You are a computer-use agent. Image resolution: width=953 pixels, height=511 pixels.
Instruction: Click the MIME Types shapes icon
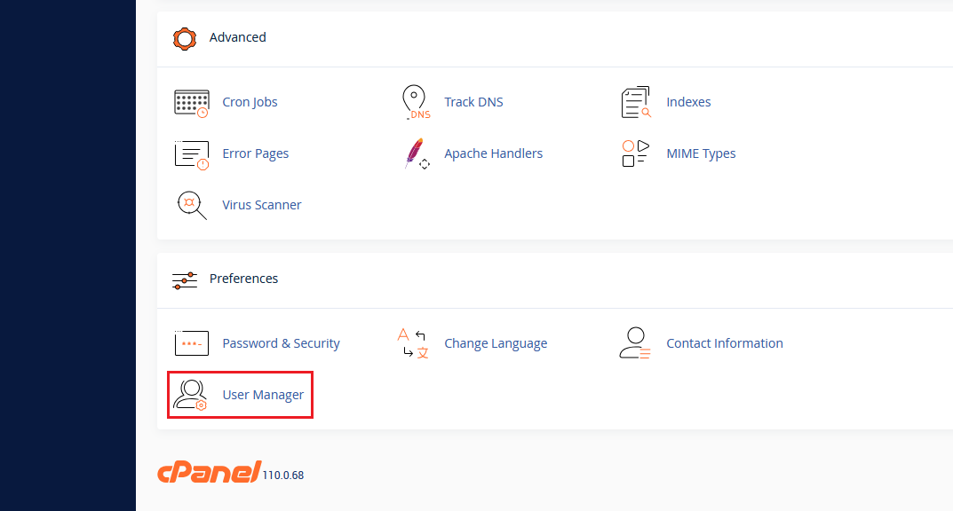[x=636, y=153]
